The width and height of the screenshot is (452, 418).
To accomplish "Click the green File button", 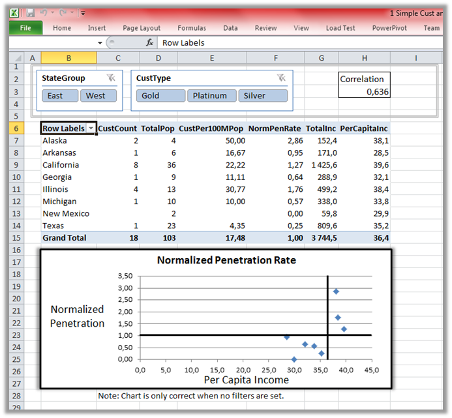I will [x=26, y=28].
